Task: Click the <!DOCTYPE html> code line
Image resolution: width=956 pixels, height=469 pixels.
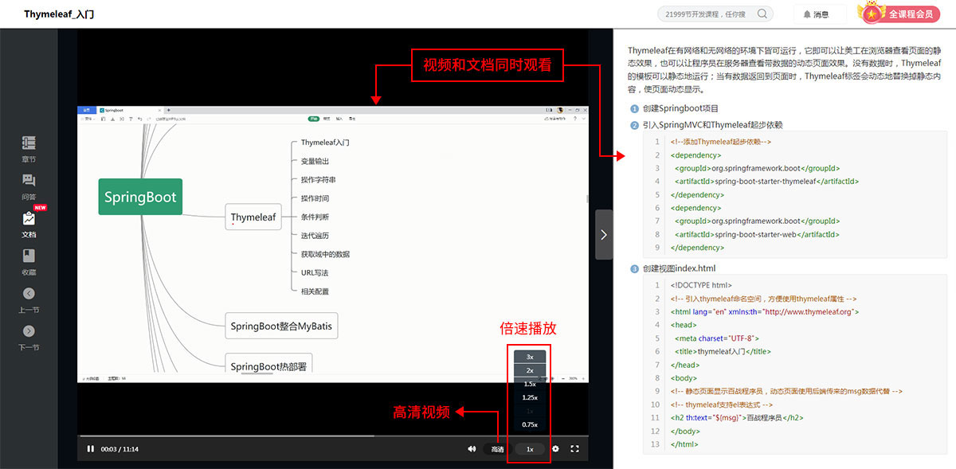Action: (701, 285)
